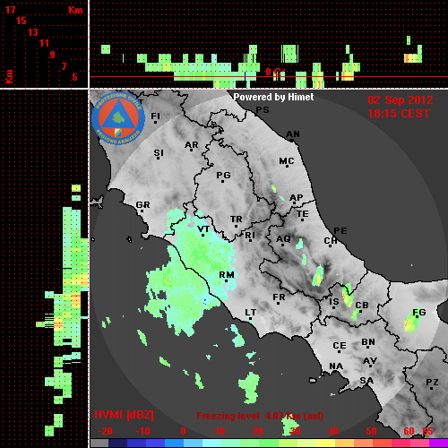This screenshot has width=448, height=448.
Task: Click the VT city label on map
Action: pyautogui.click(x=203, y=229)
